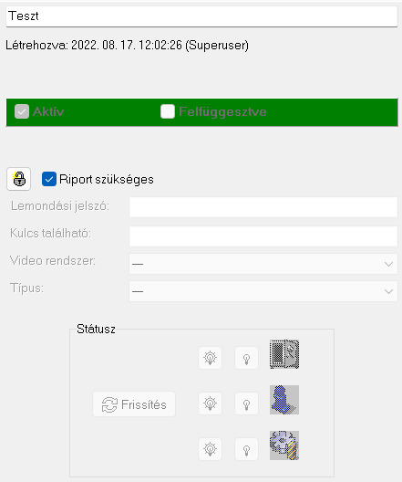Toggle the Aktív checkbox
The height and width of the screenshot is (482, 402).
point(22,111)
